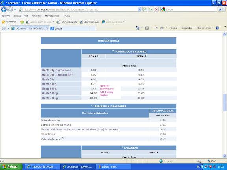Switch to Dibujo - Paint taskbar window
This screenshot has width=227, height=170.
tap(114, 167)
